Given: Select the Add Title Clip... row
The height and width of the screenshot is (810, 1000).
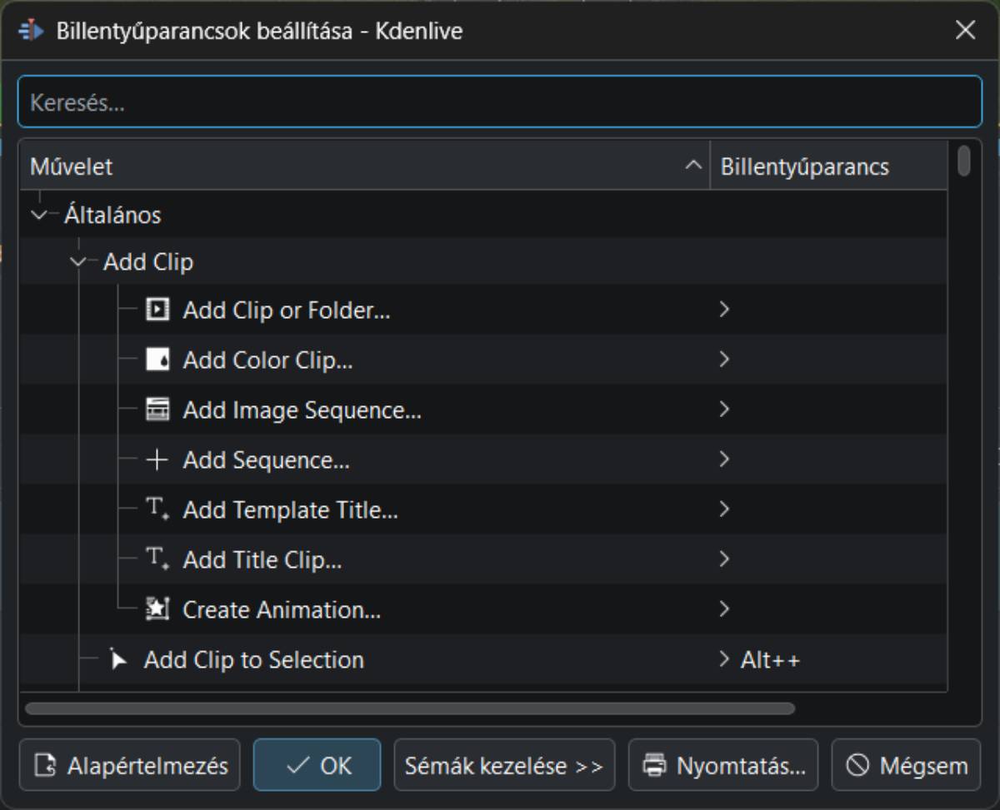Looking at the screenshot, I should (x=483, y=559).
